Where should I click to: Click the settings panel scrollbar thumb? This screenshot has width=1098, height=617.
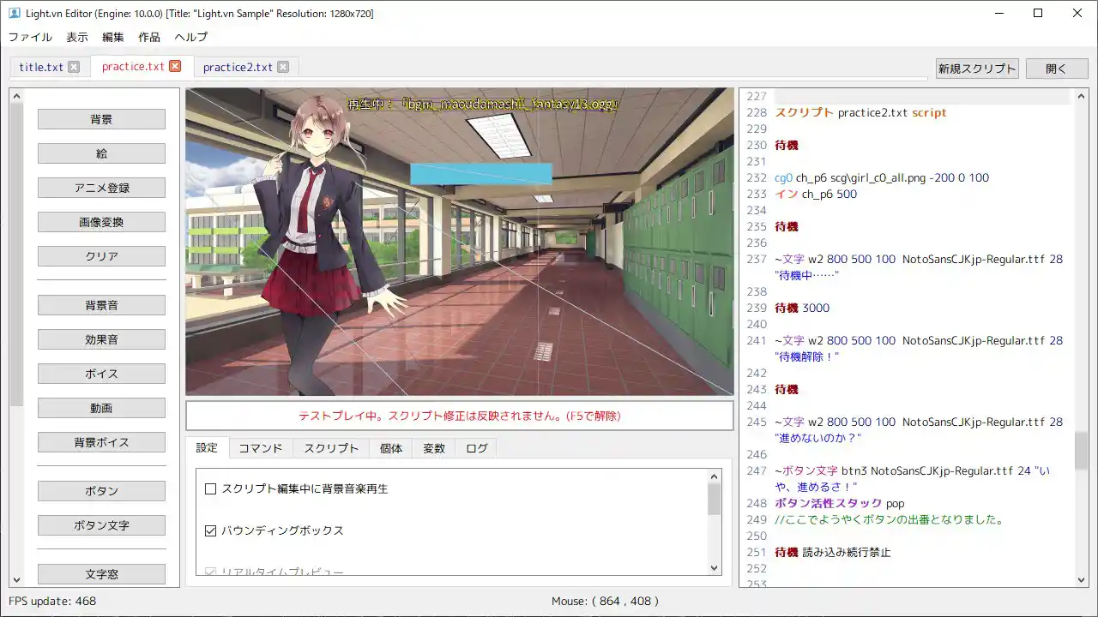pyautogui.click(x=715, y=499)
